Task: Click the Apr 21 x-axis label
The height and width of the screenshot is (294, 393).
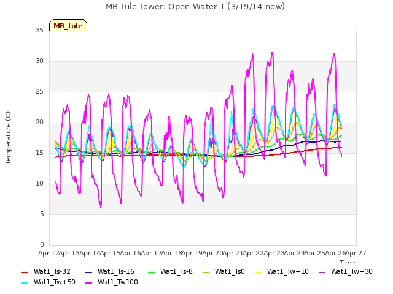Action: (233, 254)
